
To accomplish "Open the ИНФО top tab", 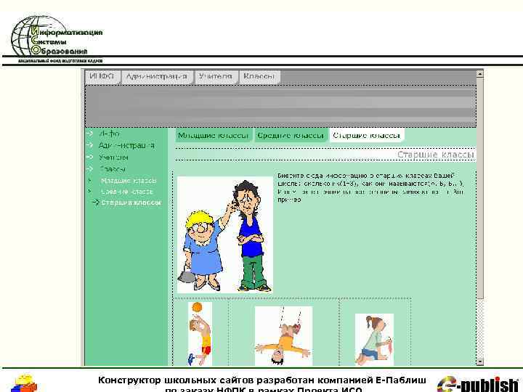I will [102, 77].
